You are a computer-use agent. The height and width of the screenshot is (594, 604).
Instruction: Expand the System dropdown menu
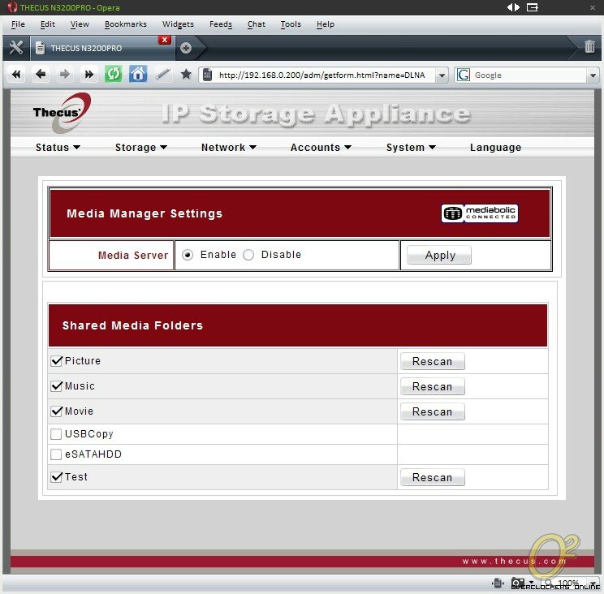point(411,148)
